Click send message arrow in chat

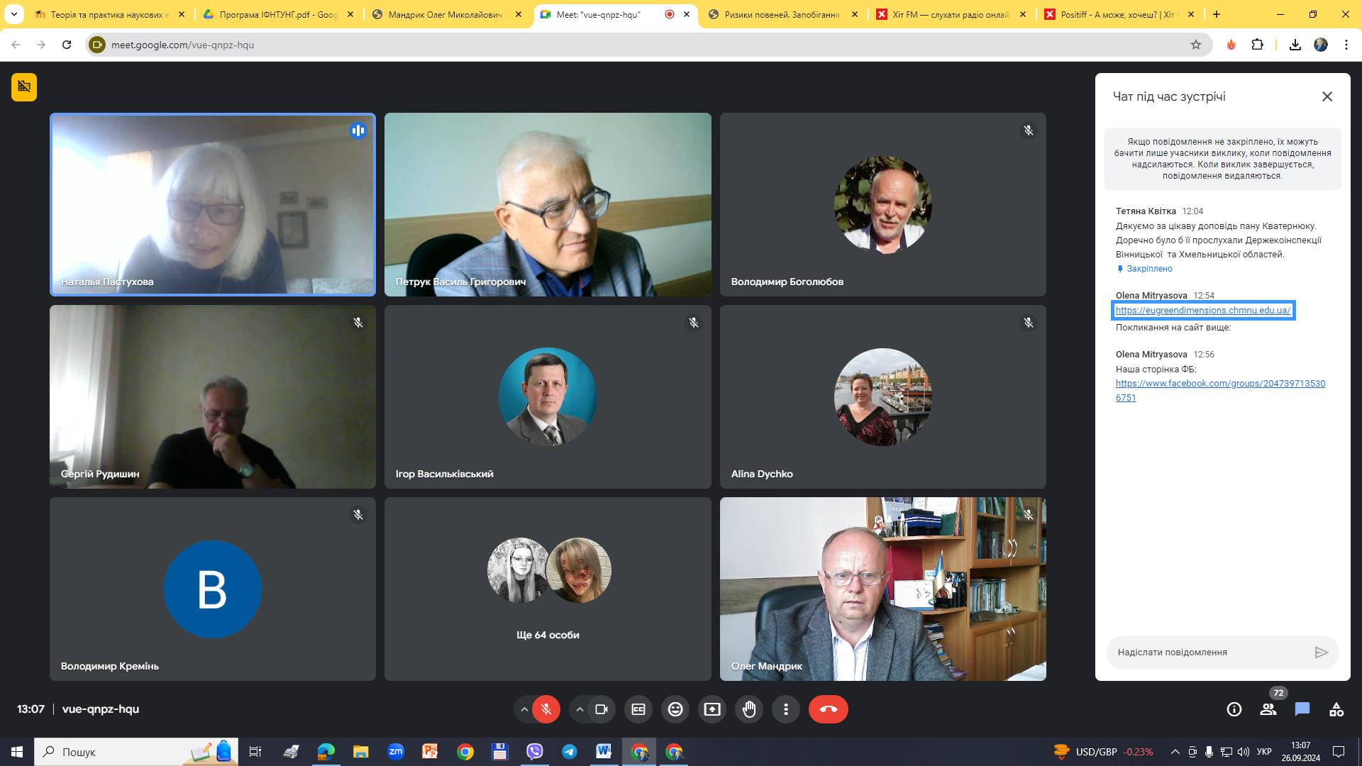(1321, 653)
